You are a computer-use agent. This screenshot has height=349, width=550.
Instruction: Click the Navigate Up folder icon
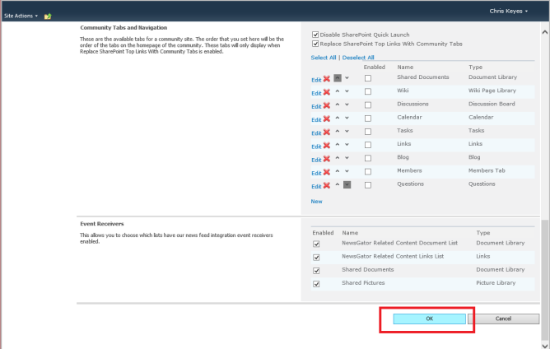[x=48, y=16]
